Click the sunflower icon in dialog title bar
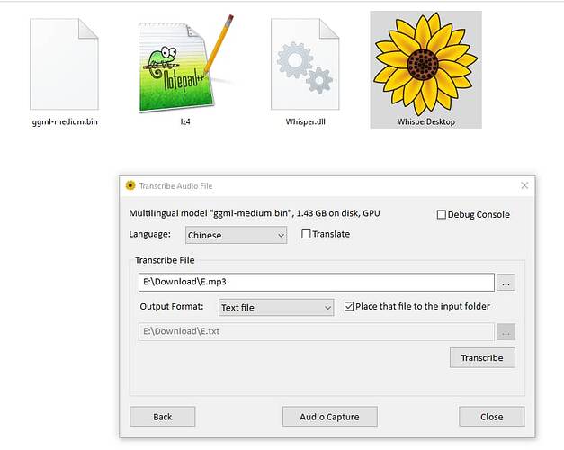The height and width of the screenshot is (450, 564). (x=130, y=185)
